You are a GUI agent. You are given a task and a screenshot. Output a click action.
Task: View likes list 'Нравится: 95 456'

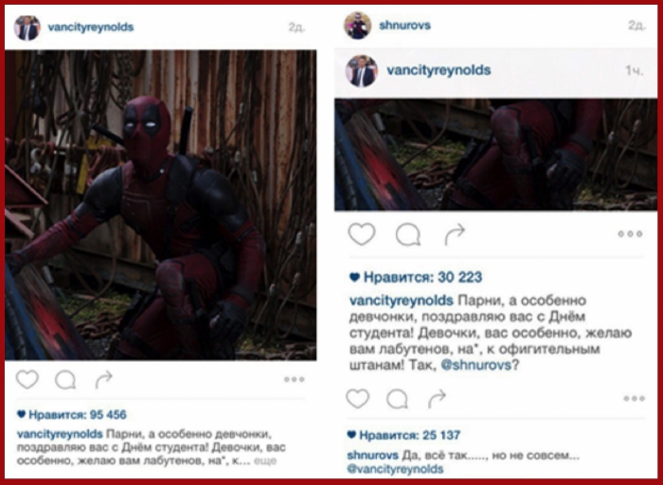[71, 415]
